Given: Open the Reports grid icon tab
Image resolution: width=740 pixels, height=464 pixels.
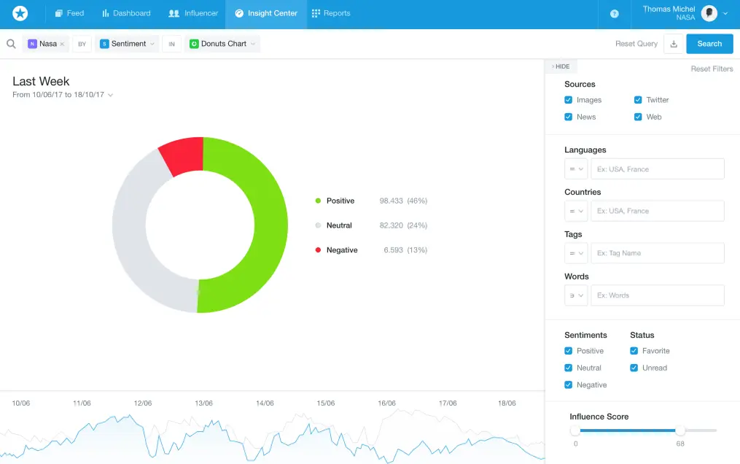Looking at the screenshot, I should (x=331, y=13).
